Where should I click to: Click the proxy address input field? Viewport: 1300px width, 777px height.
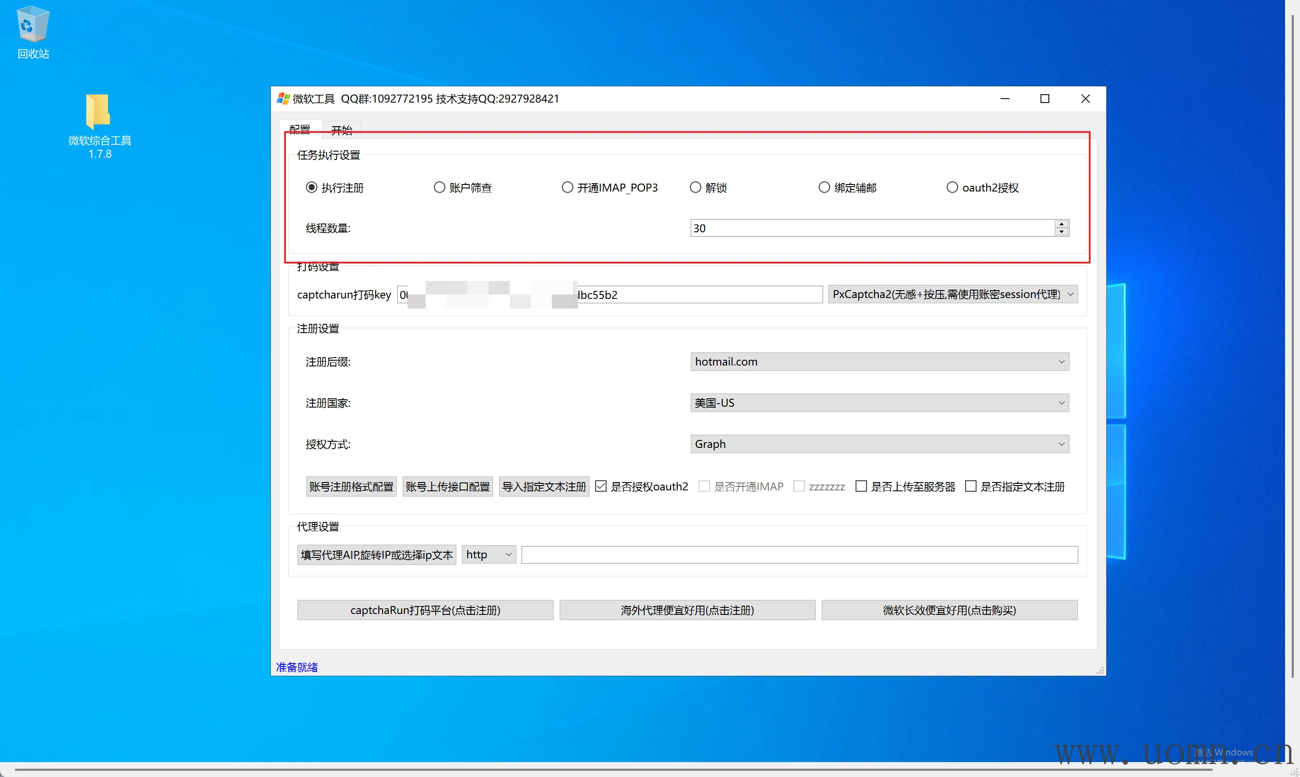point(799,555)
